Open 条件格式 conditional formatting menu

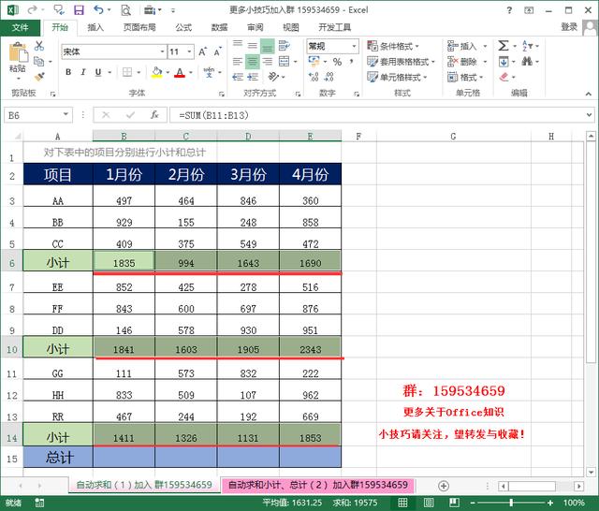click(393, 46)
